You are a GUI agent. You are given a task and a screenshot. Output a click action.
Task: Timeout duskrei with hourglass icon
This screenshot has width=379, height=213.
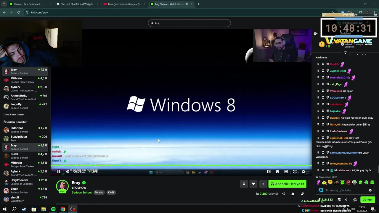323,118
